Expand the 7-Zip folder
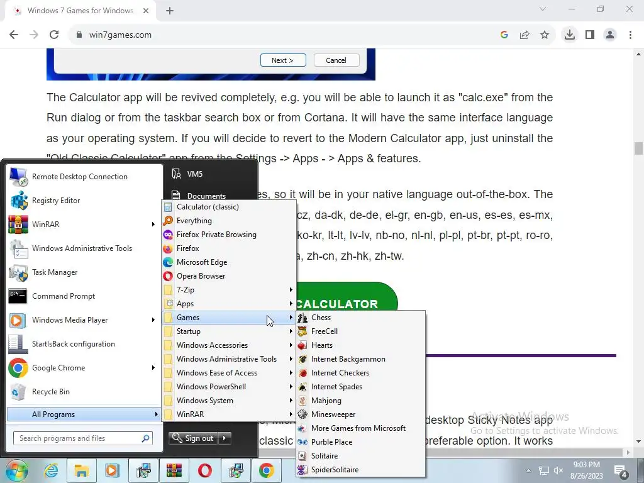644x483 pixels. click(229, 289)
